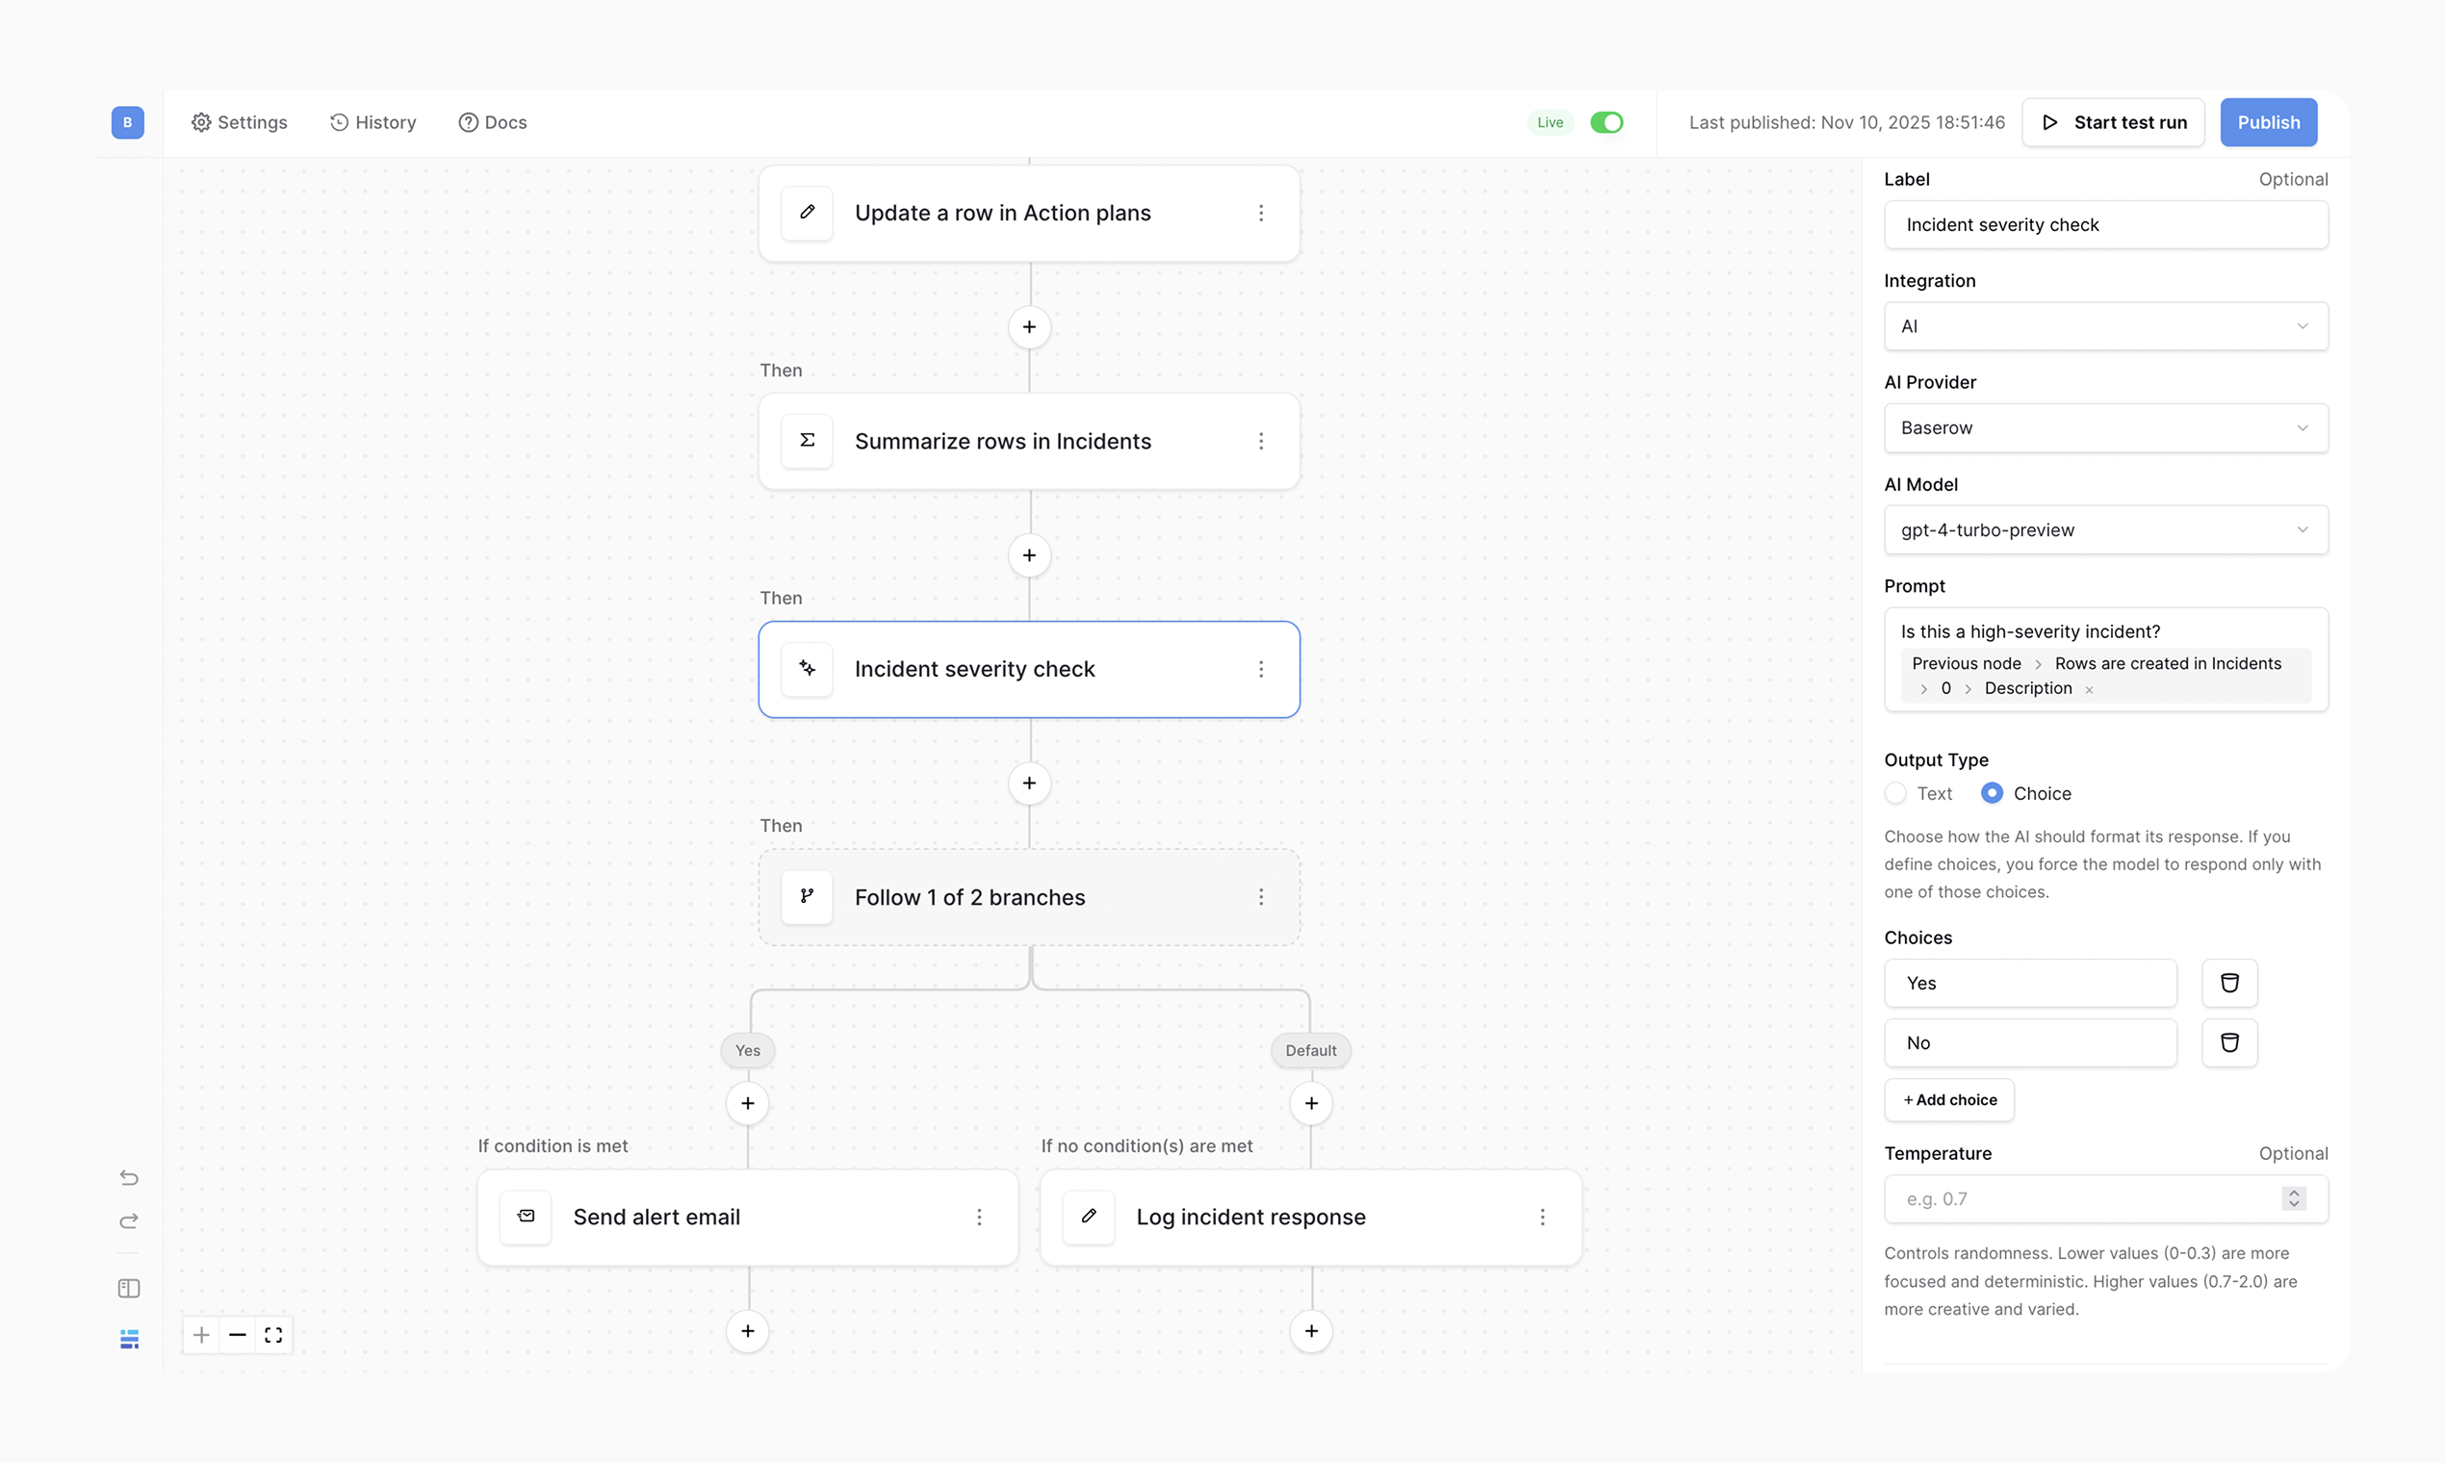
Task: Increment Temperature using the stepper arrows
Action: tap(2294, 1193)
